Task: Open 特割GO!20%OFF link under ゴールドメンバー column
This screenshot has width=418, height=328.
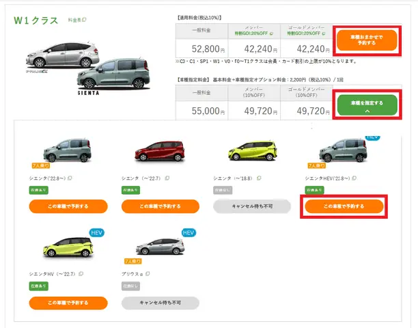Action: (306, 33)
